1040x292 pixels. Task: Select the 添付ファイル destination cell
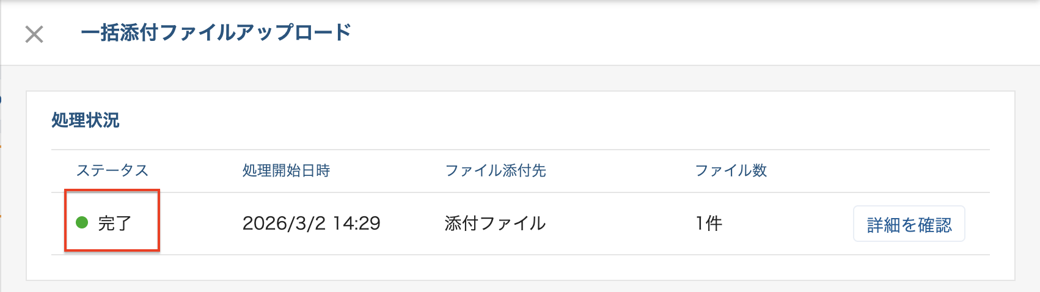(495, 224)
